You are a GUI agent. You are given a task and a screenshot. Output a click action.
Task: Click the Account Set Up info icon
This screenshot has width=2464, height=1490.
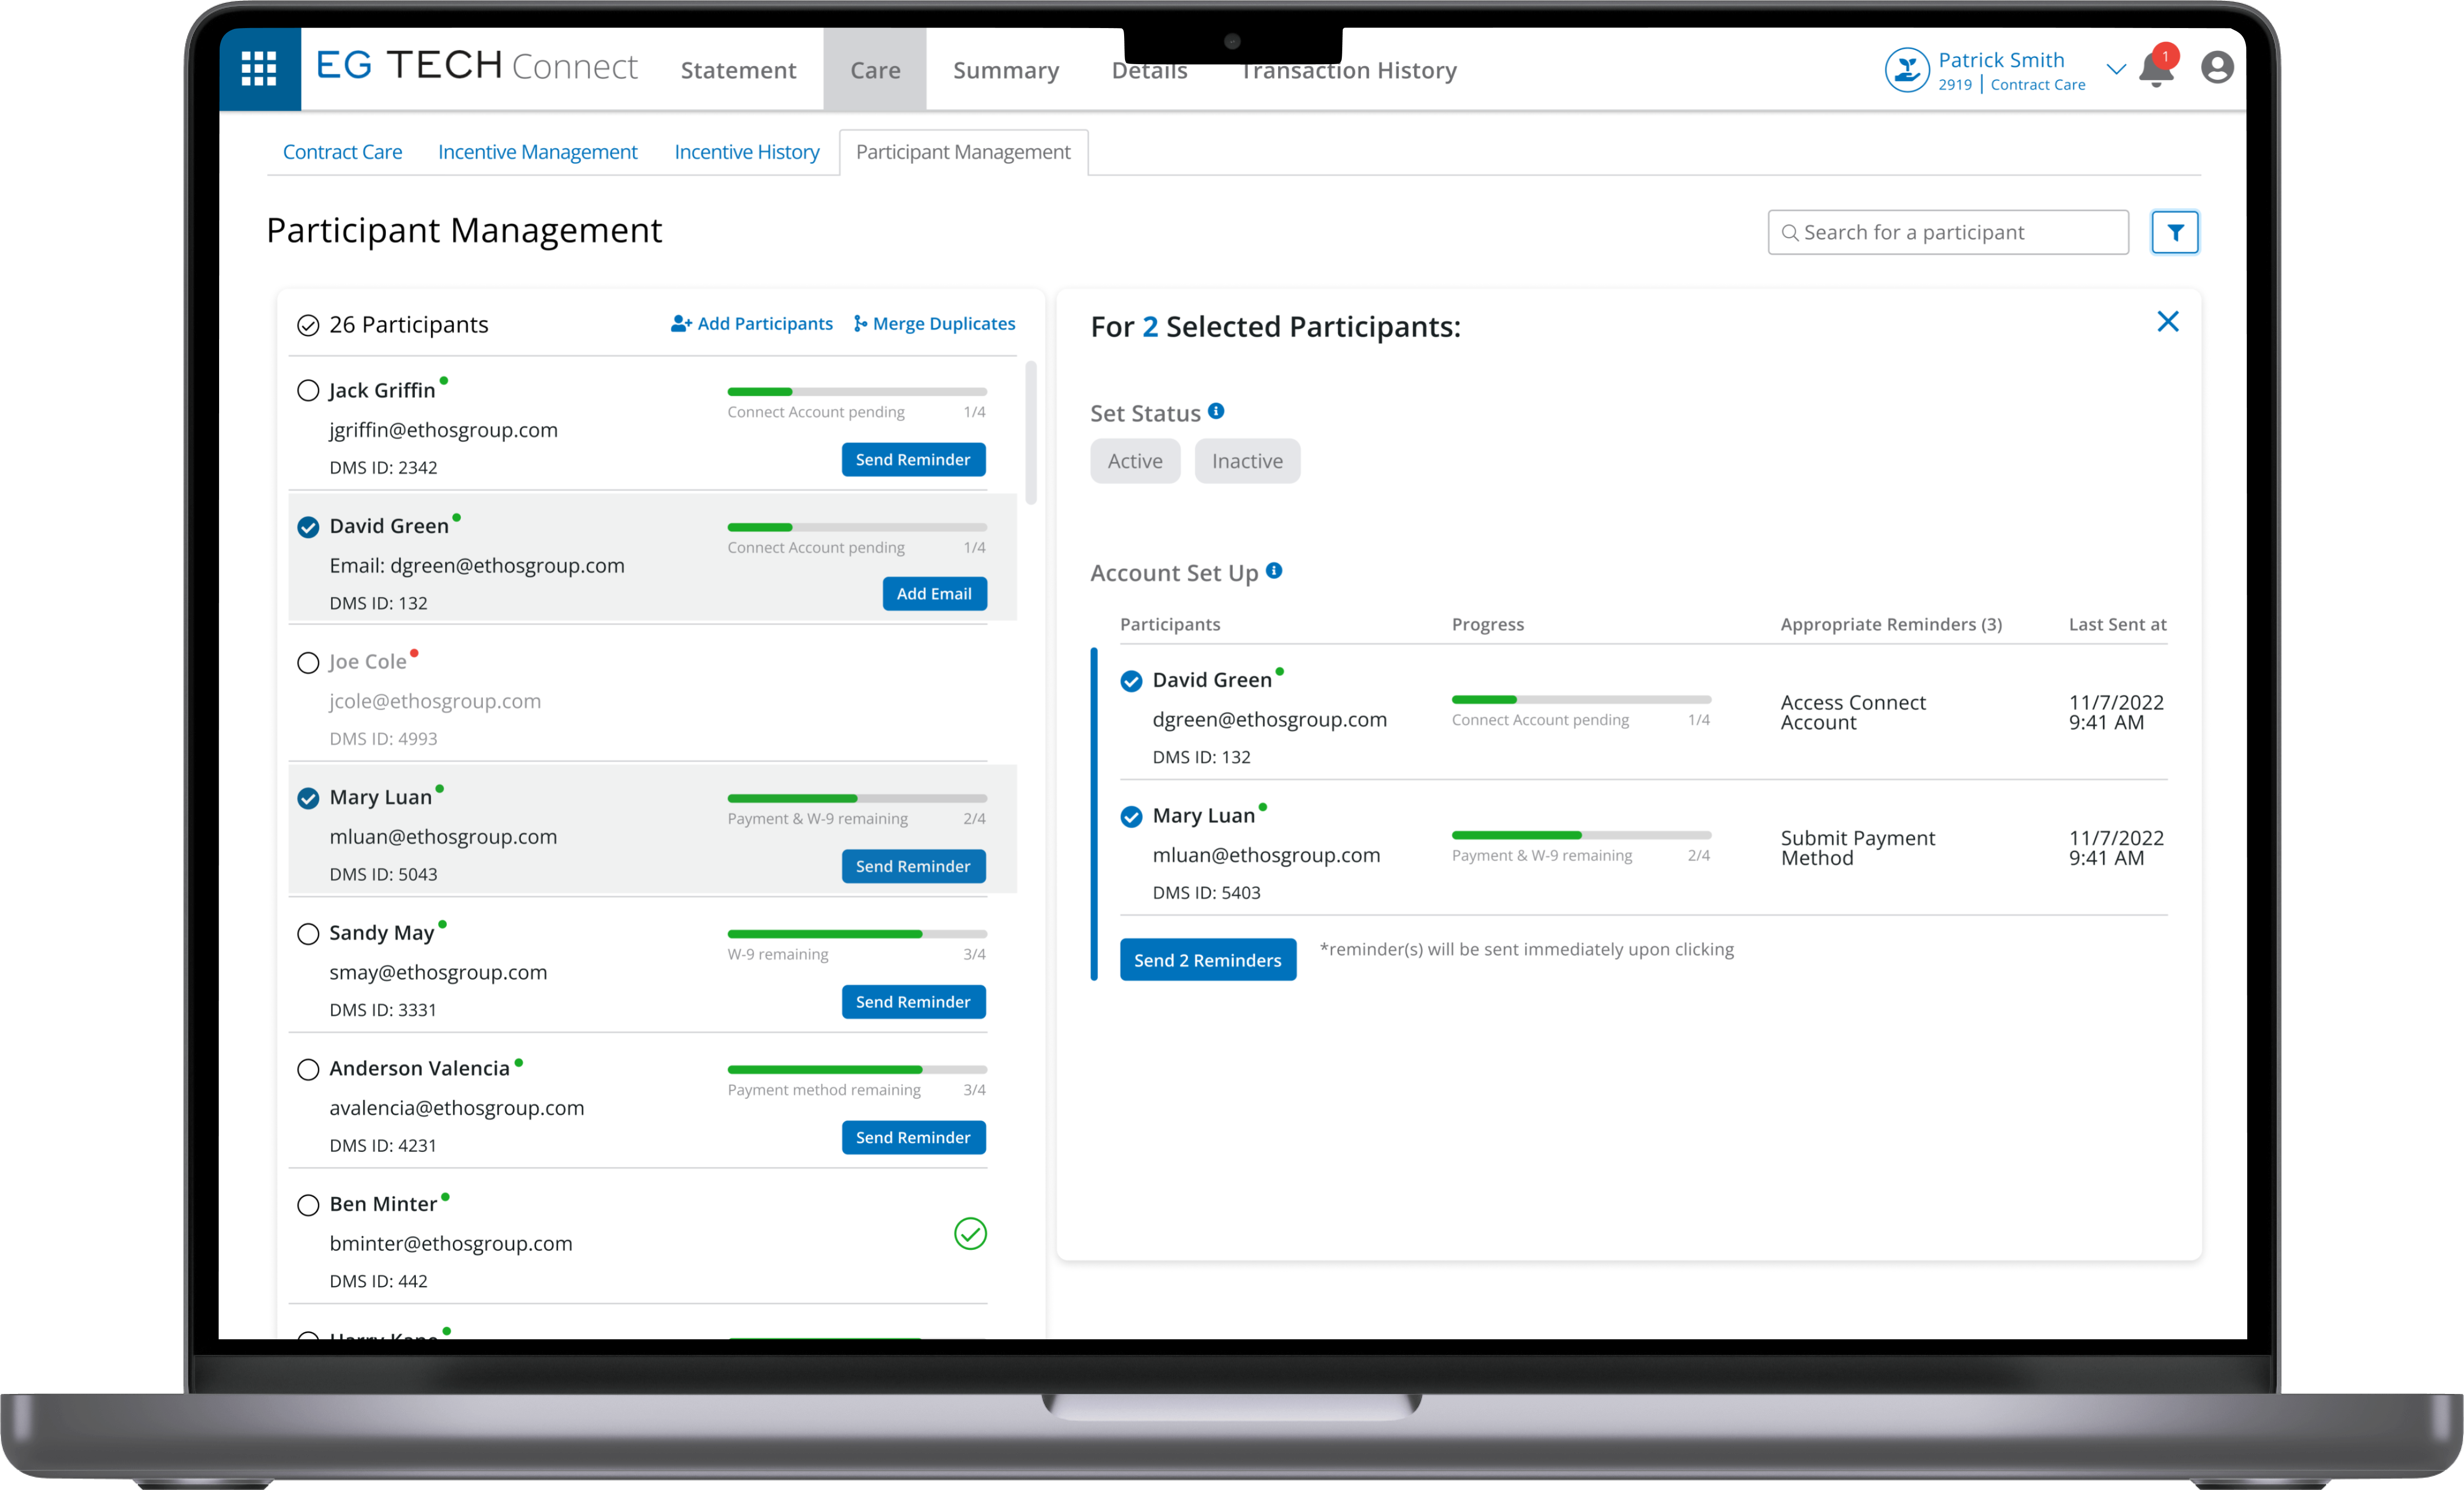pos(1274,570)
